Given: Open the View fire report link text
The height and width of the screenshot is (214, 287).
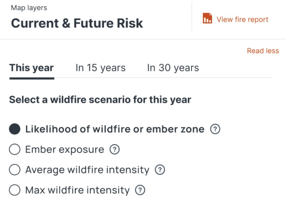Looking at the screenshot, I should [x=242, y=19].
